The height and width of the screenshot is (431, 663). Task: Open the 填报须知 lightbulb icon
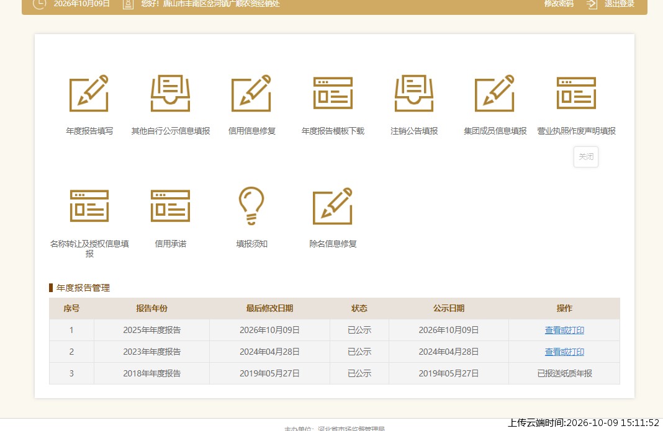coord(251,206)
